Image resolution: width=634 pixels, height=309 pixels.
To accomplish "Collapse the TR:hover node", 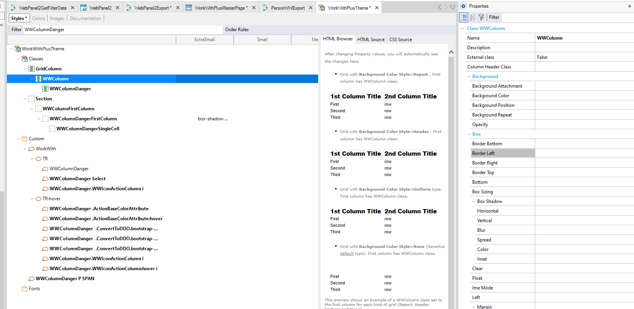I will [x=32, y=199].
